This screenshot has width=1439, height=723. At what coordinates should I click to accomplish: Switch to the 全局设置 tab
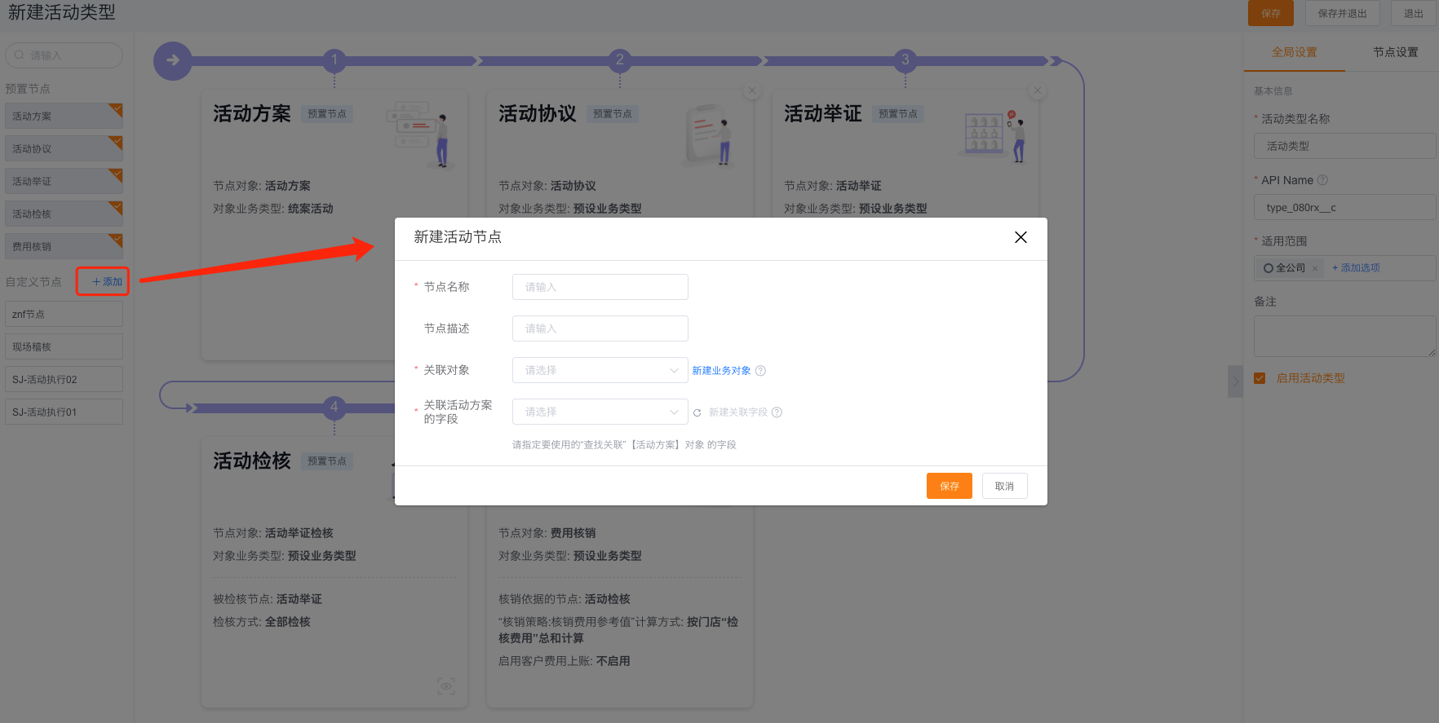(1294, 52)
